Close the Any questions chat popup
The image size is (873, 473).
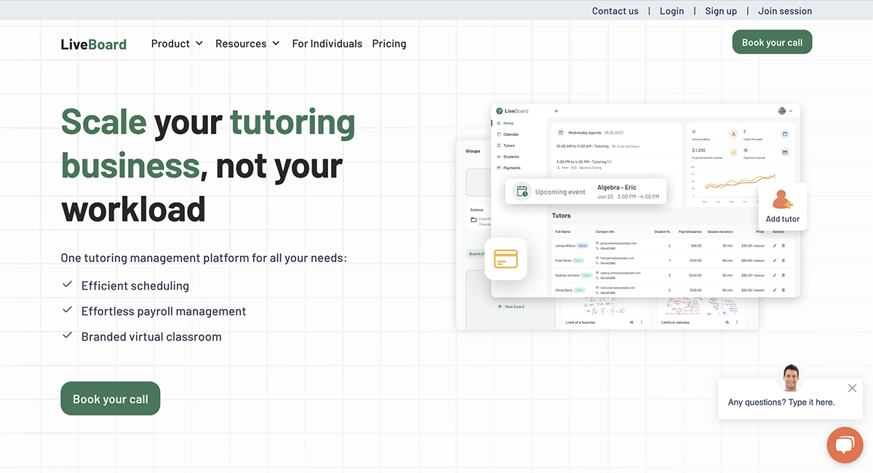click(x=852, y=388)
